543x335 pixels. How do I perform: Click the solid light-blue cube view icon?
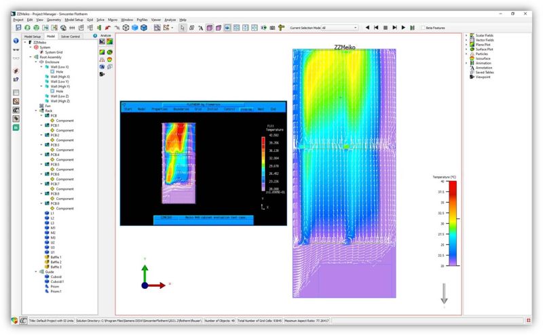point(134,28)
